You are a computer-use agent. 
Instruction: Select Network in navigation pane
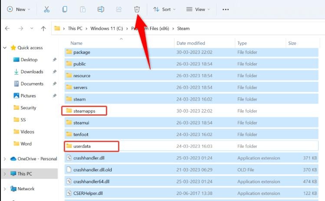click(x=26, y=189)
